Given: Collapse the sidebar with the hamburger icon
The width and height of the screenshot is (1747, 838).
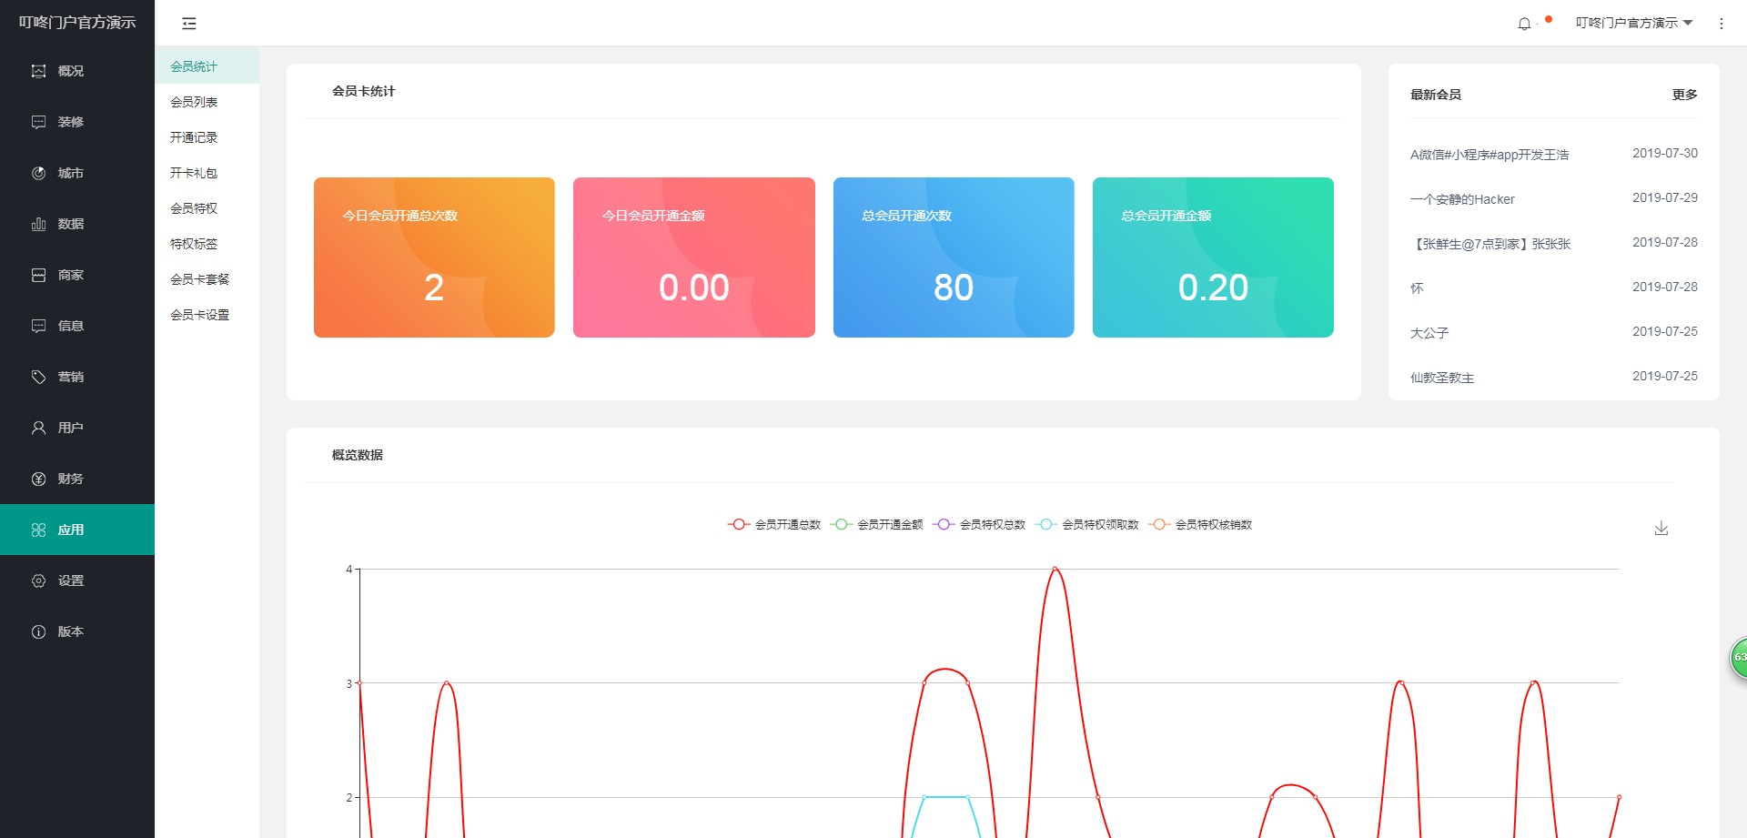Looking at the screenshot, I should tap(189, 24).
